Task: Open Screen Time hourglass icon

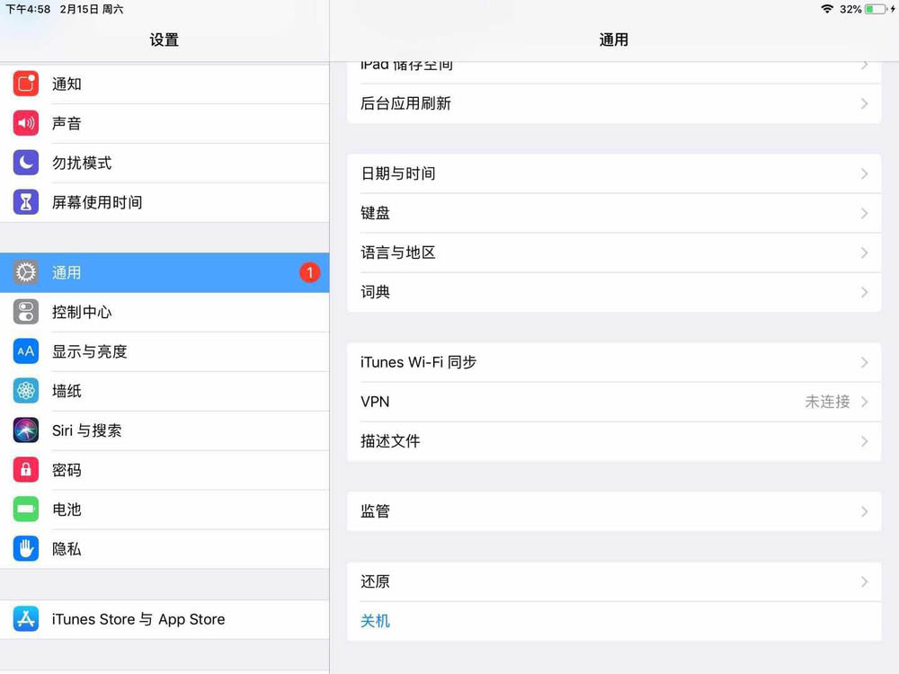Action: (26, 203)
